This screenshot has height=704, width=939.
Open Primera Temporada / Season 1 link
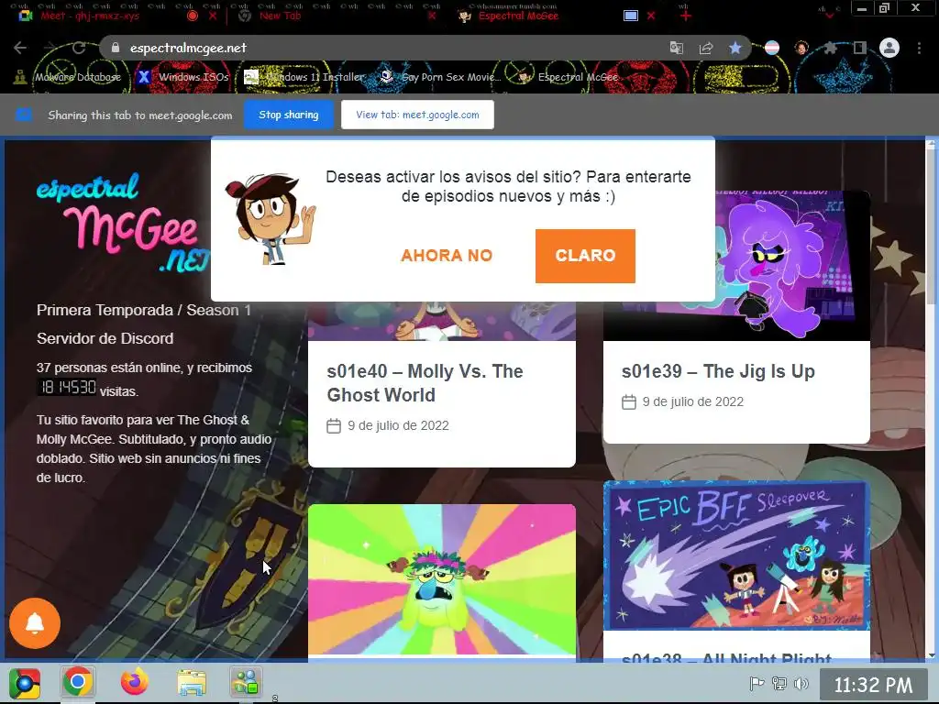pos(144,310)
